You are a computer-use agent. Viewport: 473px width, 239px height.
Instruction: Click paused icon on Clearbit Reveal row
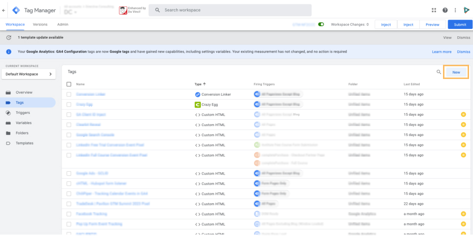463,125
